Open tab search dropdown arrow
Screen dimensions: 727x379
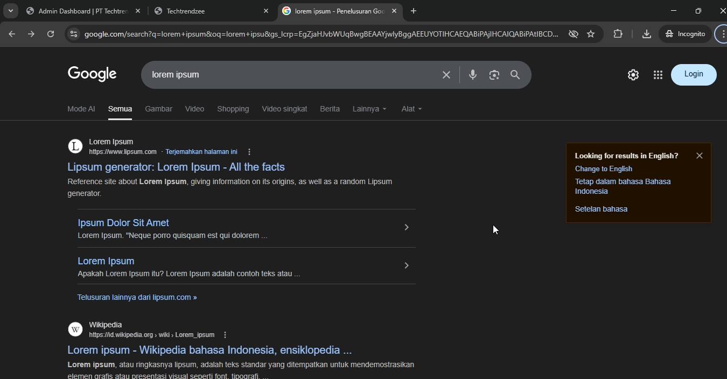(x=11, y=11)
